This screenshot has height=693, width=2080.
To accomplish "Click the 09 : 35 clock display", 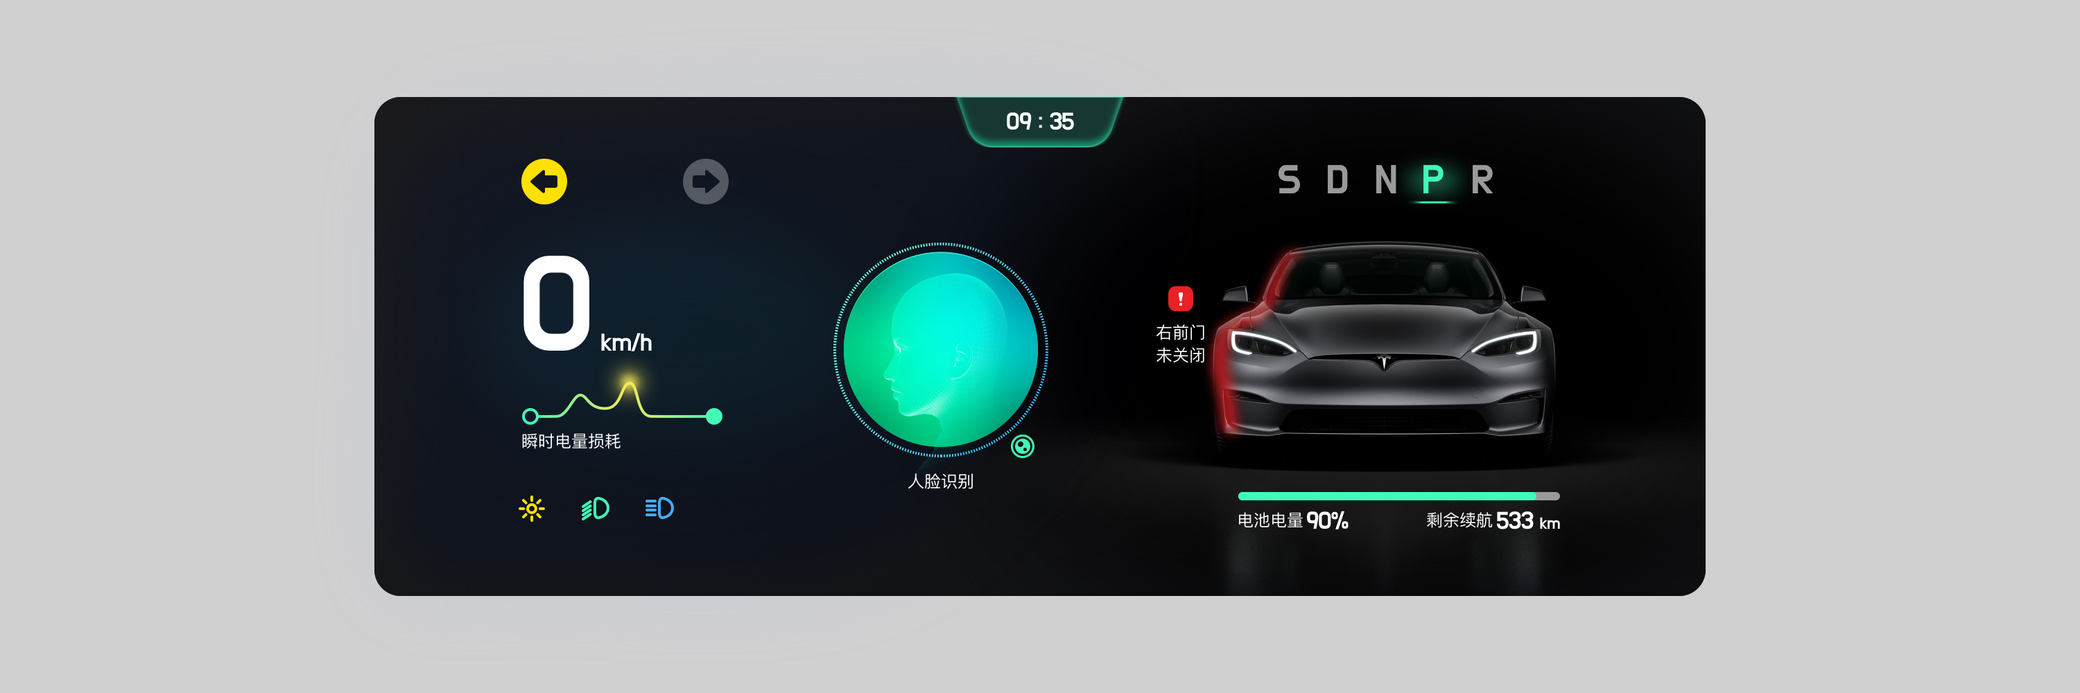I will click(1039, 122).
